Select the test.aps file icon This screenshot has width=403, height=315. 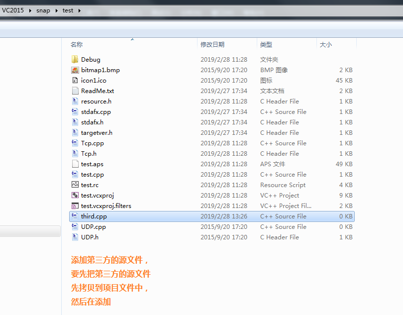pyautogui.click(x=75, y=164)
